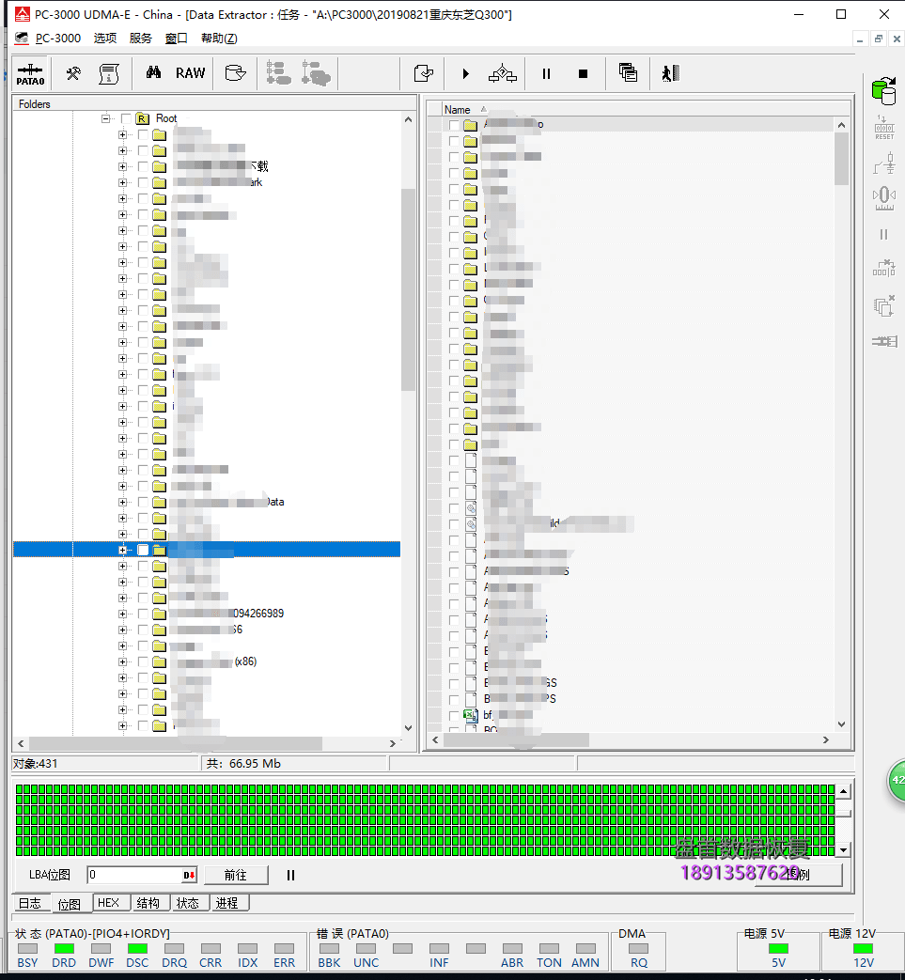
Task: Tick checkbox of folder ending in Data
Action: coord(143,502)
